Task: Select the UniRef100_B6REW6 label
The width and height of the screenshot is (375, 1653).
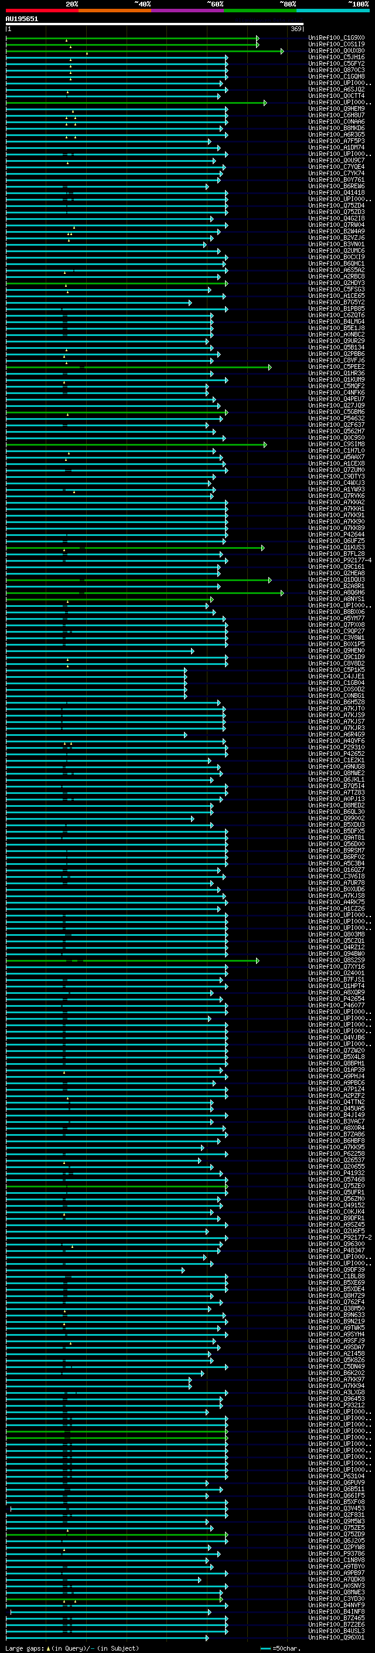Action: (x=336, y=186)
